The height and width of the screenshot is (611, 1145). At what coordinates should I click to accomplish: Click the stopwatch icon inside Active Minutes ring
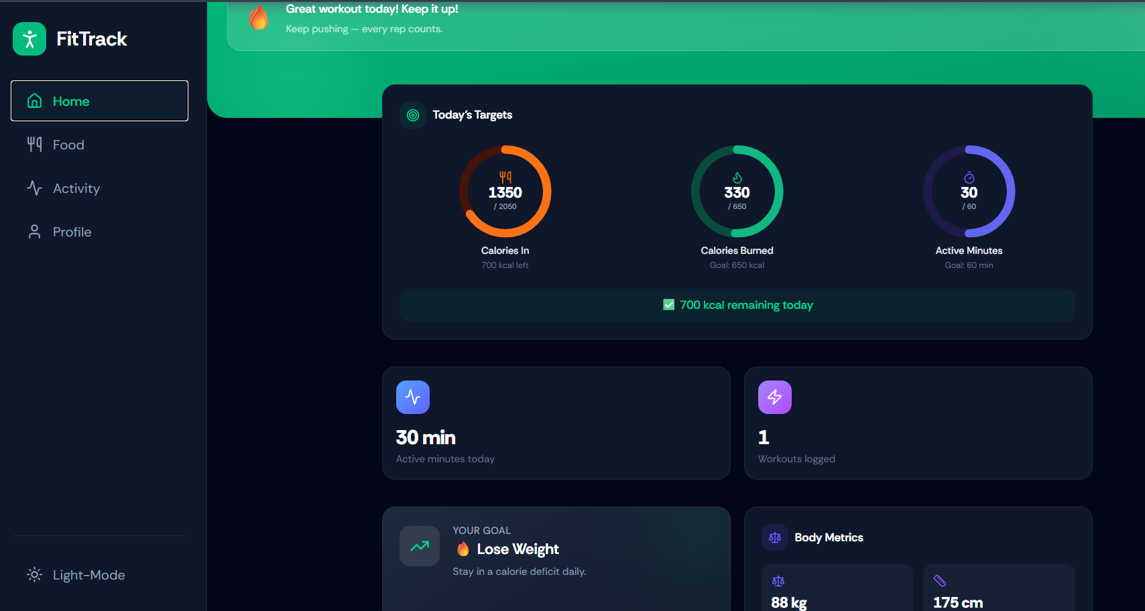pyautogui.click(x=969, y=178)
